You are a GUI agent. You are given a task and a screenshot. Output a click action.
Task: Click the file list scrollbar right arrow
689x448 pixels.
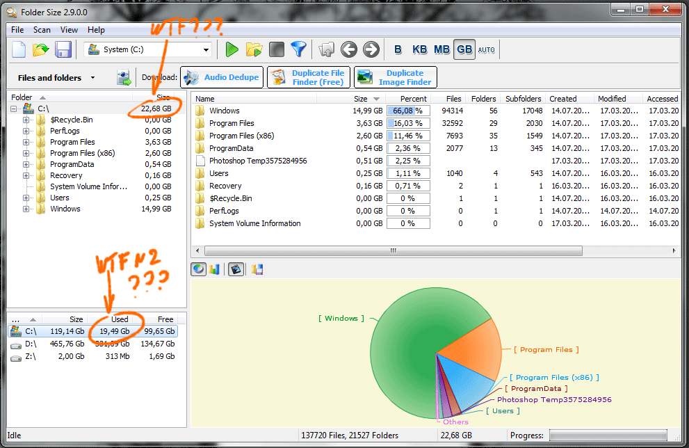[674, 250]
